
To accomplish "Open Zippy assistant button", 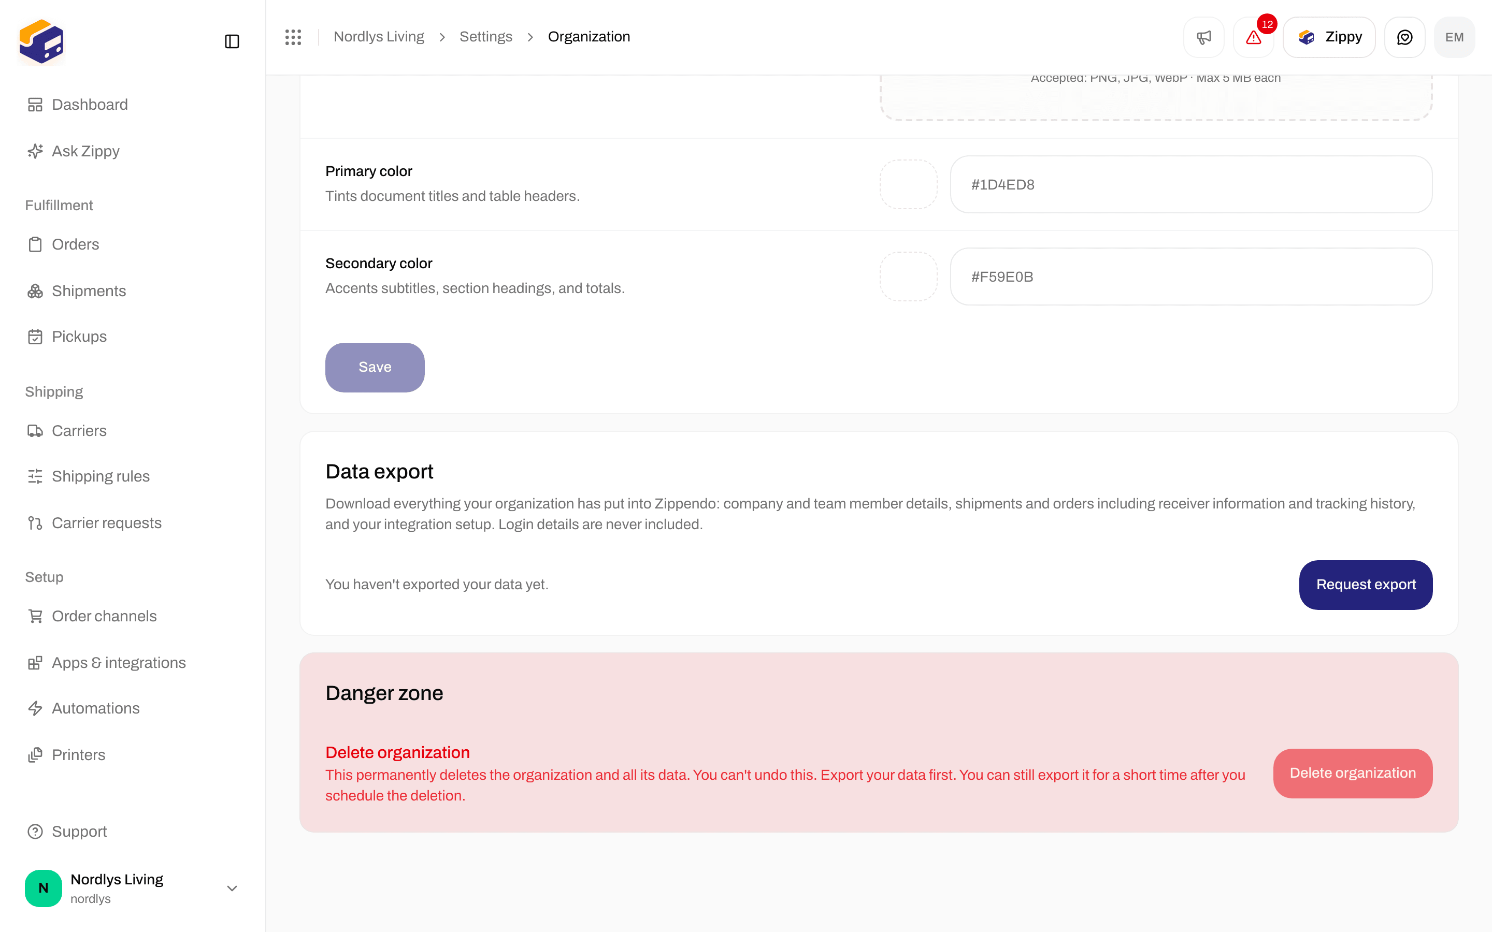I will (x=1329, y=37).
